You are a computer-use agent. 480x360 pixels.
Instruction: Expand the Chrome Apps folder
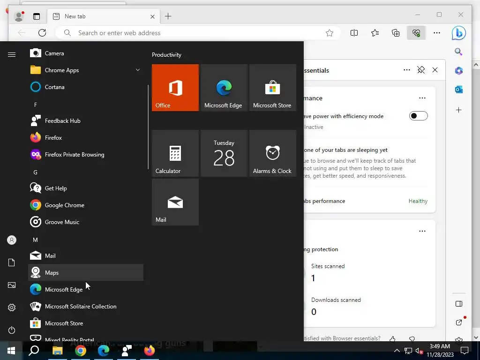tap(86, 70)
